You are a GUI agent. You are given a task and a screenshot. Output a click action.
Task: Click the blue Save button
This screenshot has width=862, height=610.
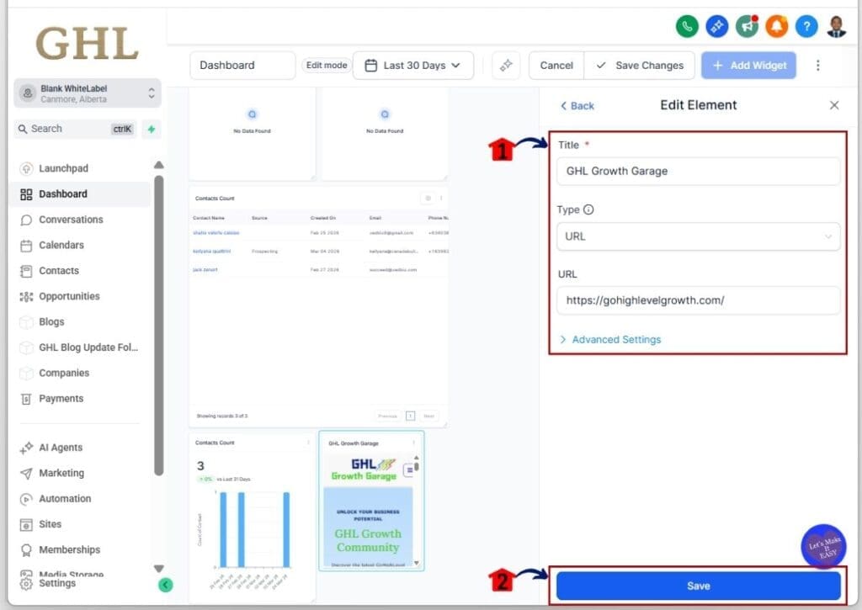698,586
